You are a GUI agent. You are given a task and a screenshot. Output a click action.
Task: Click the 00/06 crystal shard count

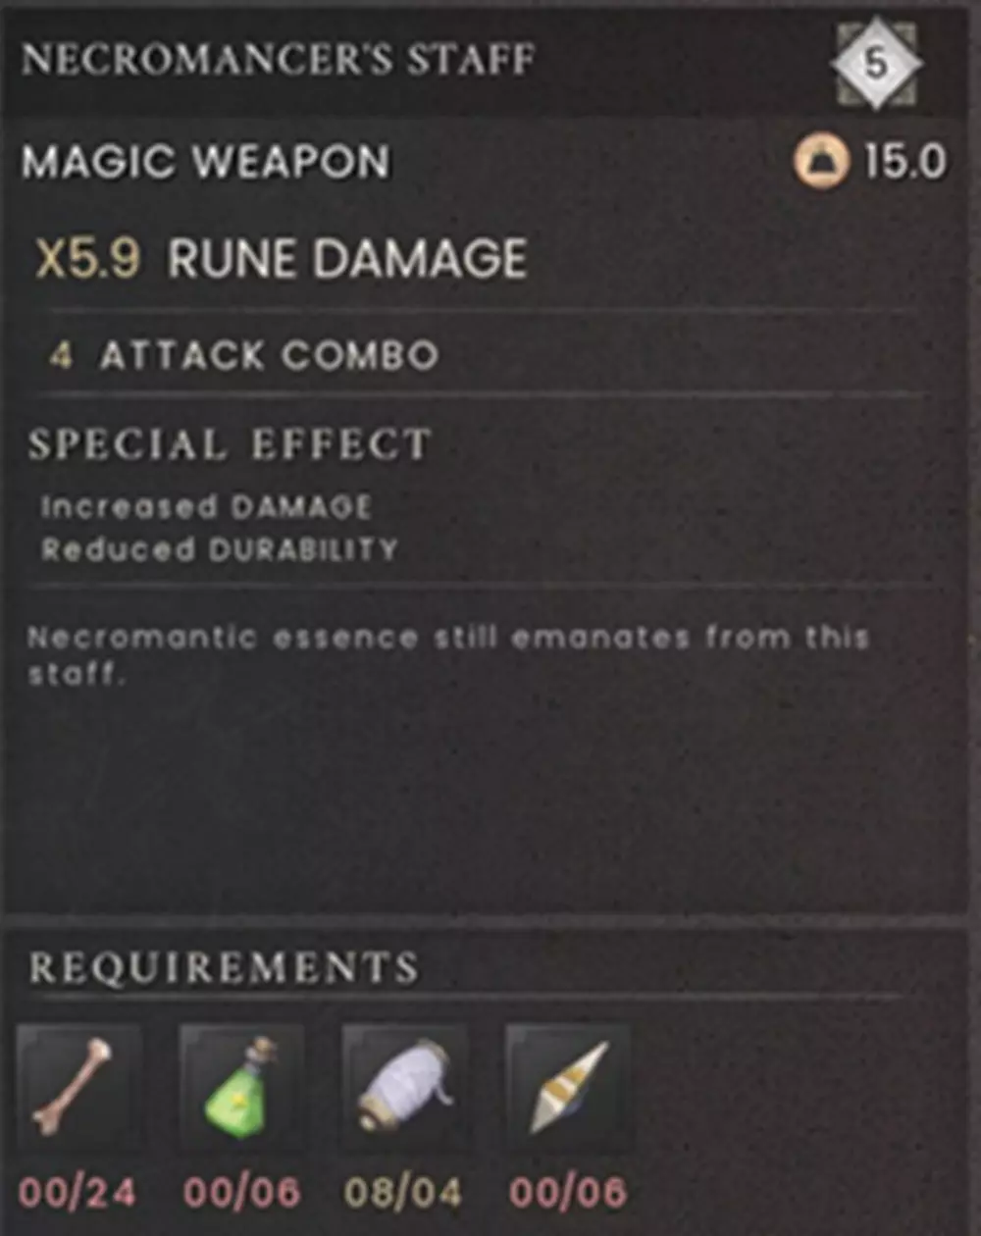tap(568, 1193)
